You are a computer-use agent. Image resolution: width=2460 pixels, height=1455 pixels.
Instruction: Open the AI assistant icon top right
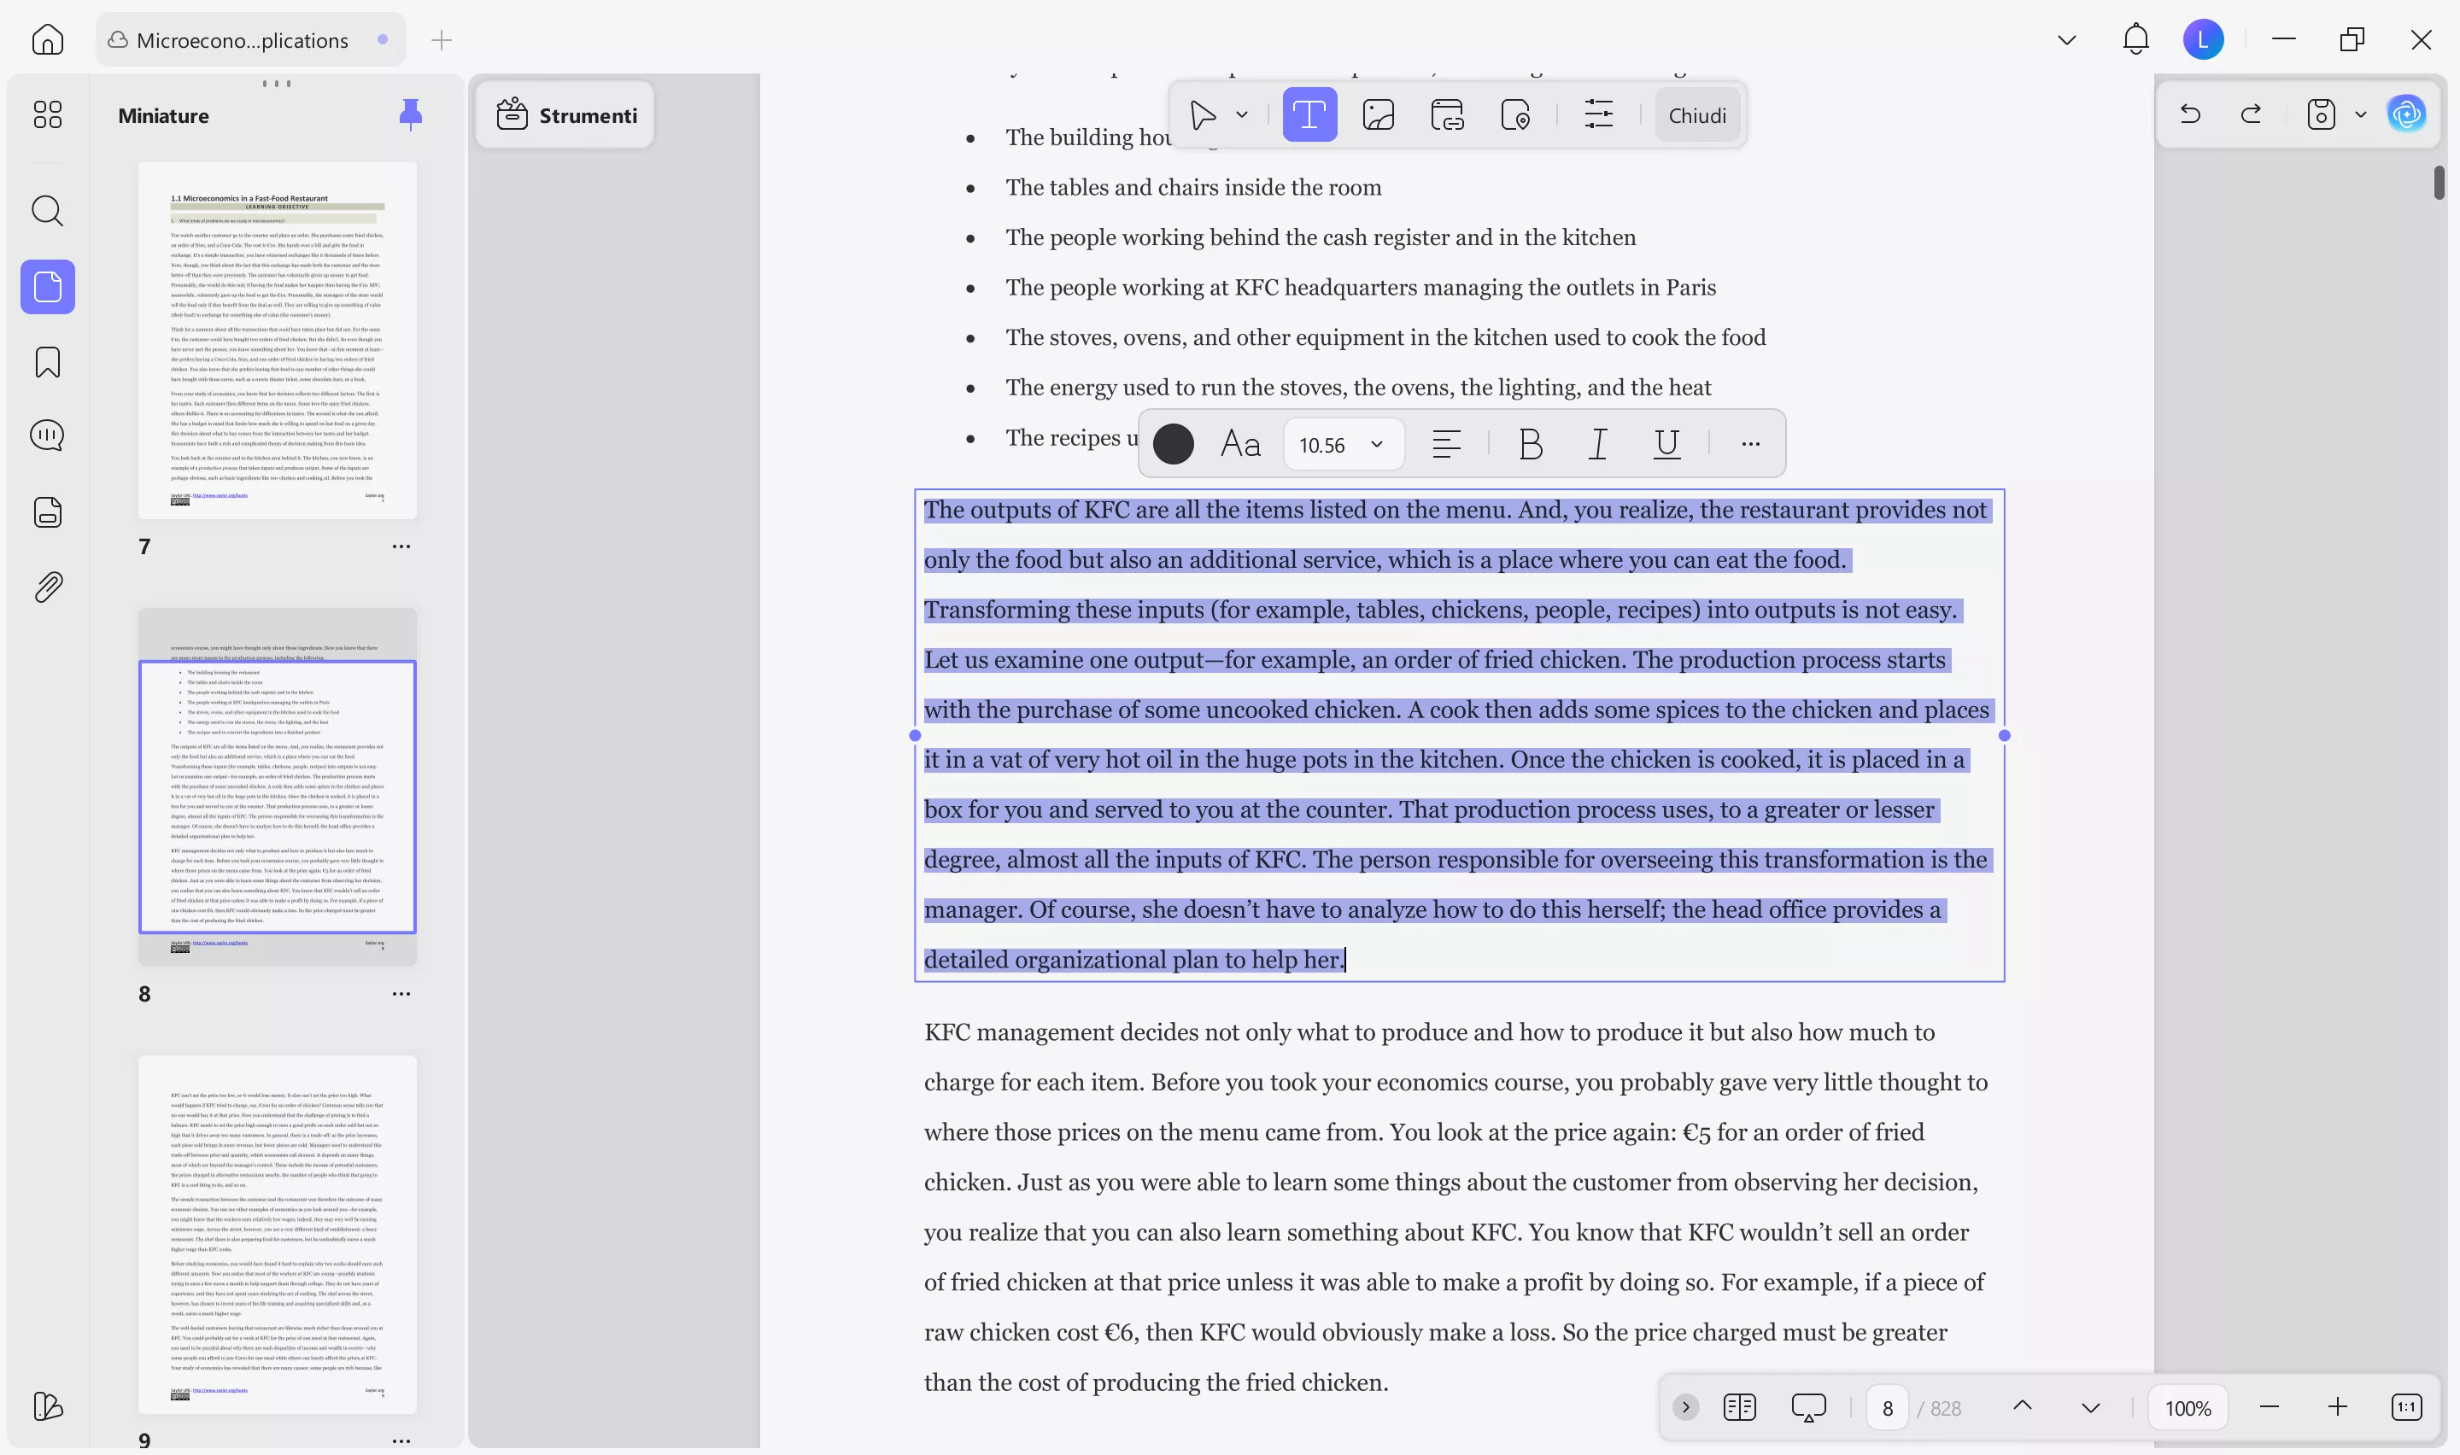[2405, 114]
